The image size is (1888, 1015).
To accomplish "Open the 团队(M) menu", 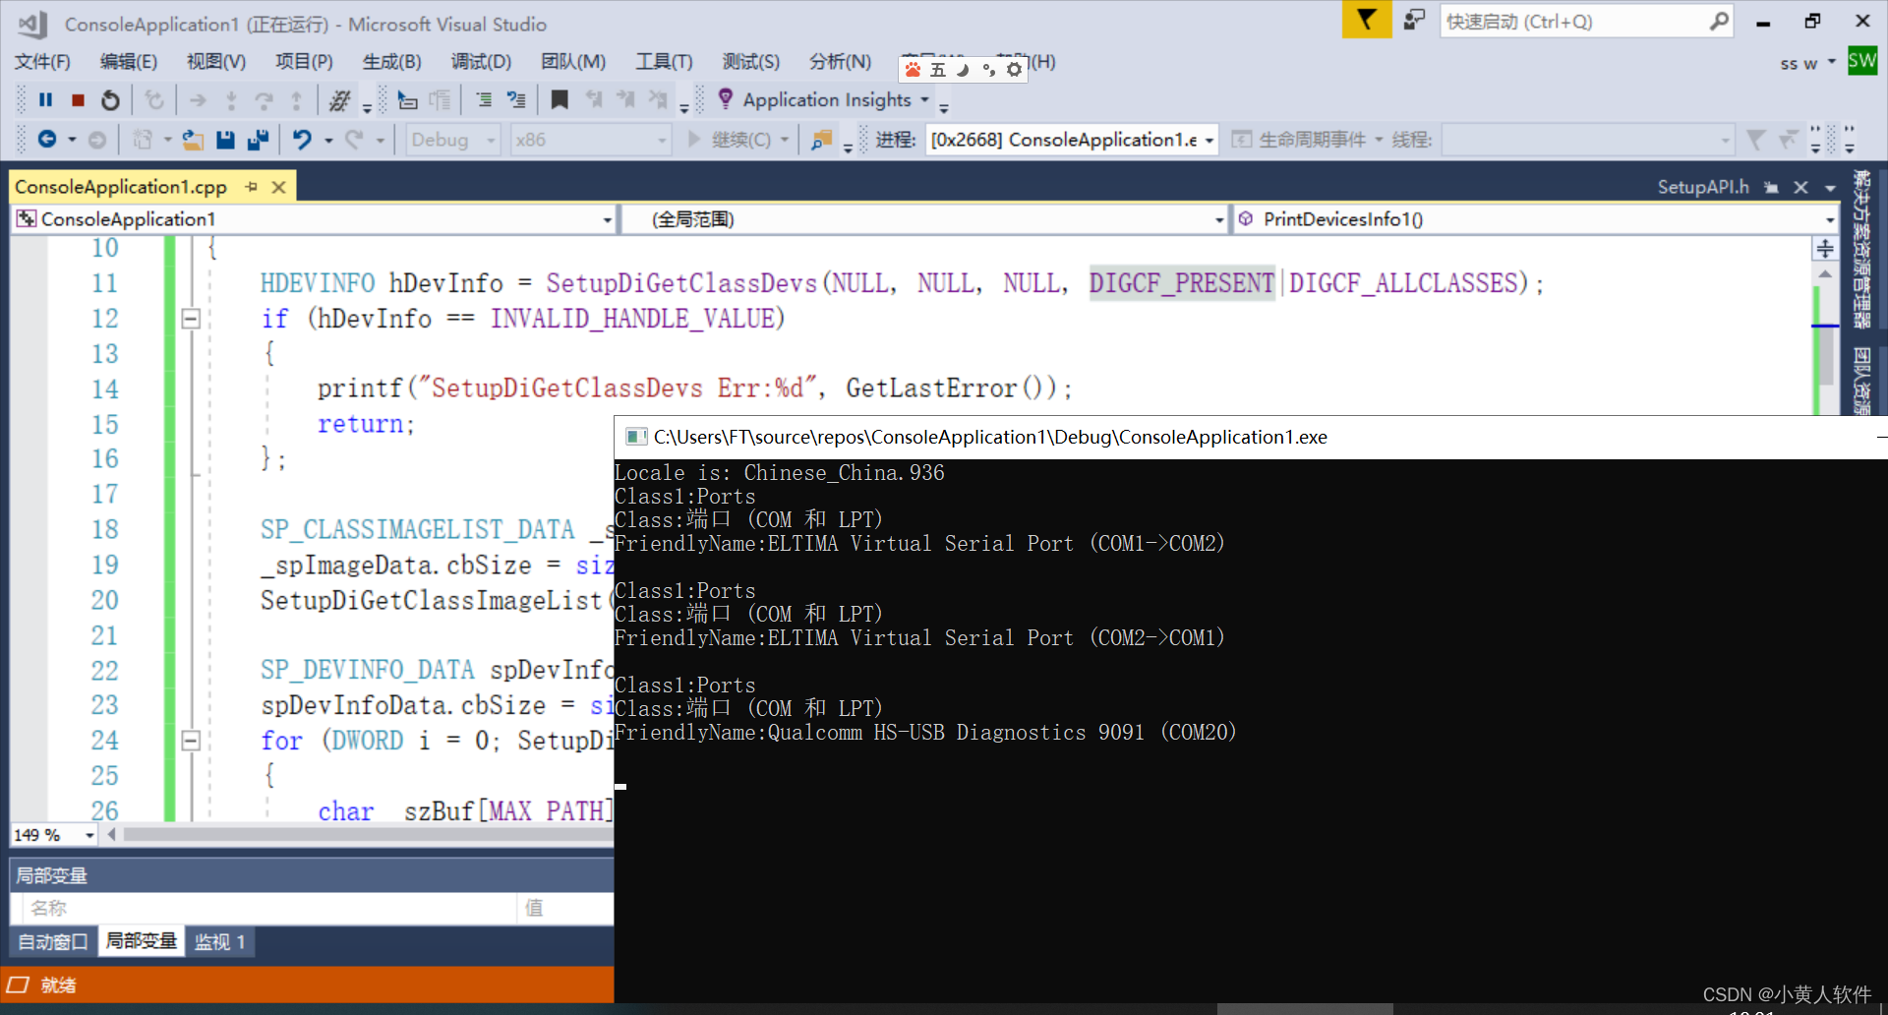I will (x=573, y=62).
